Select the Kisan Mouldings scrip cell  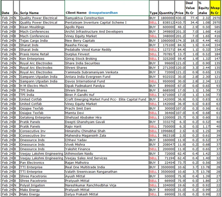coord(42,27)
